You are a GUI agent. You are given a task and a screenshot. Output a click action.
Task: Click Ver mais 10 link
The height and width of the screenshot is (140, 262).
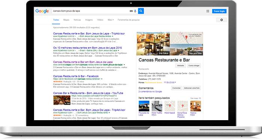tap(195, 98)
